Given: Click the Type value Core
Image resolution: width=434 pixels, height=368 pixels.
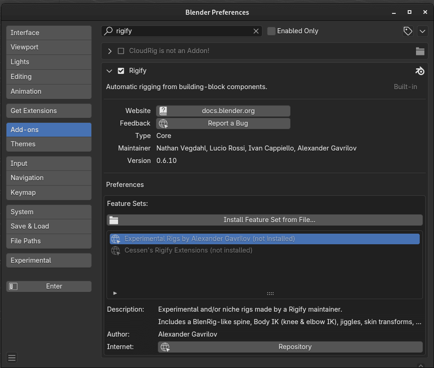Looking at the screenshot, I should (164, 136).
